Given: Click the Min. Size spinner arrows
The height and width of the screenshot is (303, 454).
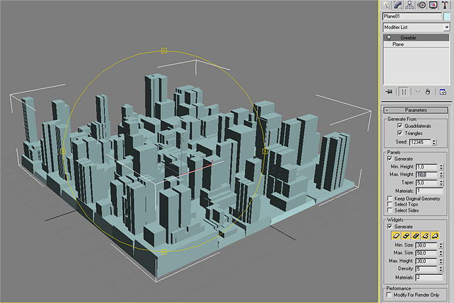Looking at the screenshot, I should click(441, 245).
